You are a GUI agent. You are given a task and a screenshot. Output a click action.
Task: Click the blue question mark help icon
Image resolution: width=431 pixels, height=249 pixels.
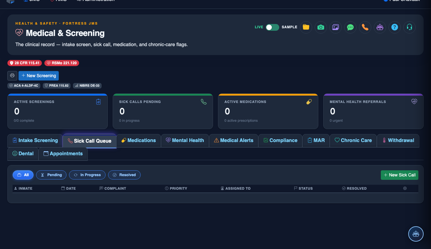395,27
